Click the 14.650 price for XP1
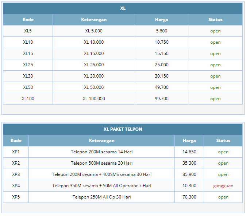The width and height of the screenshot is (246, 216). click(189, 152)
